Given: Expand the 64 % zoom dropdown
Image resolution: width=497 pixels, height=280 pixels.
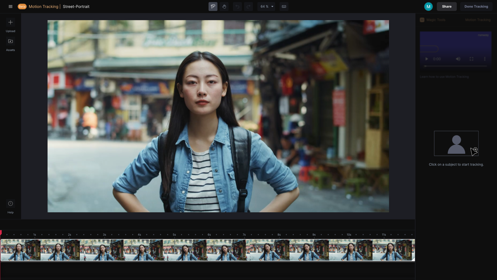Looking at the screenshot, I should [x=267, y=7].
